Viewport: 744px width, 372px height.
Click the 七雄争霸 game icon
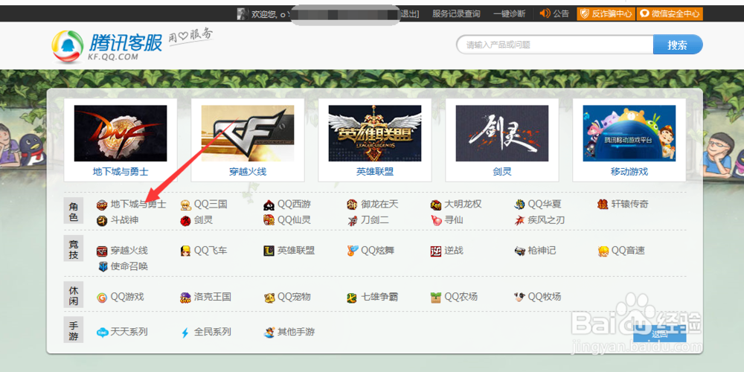click(x=352, y=298)
